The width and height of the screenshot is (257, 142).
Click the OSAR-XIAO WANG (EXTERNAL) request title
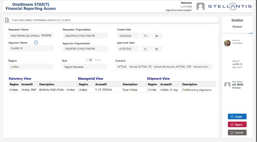click(x=41, y=20)
